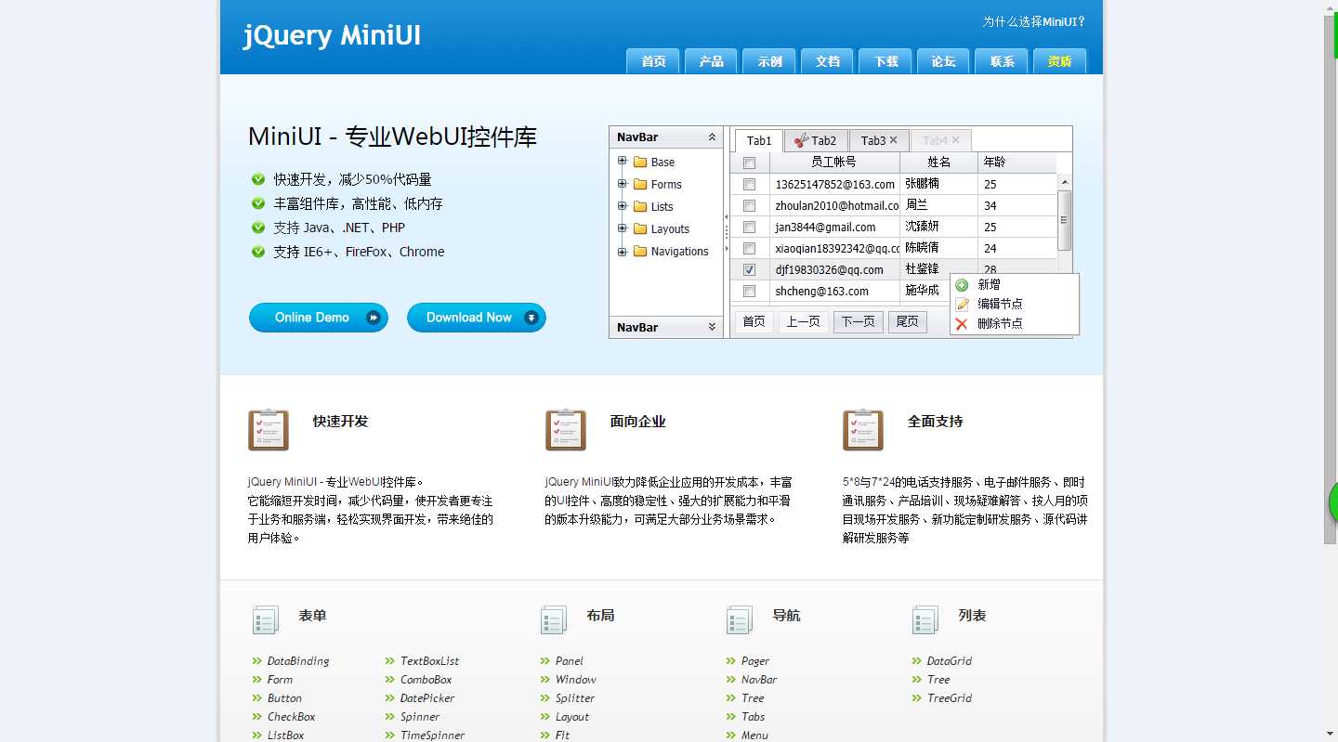Open the DataGrid link under 列表
Image resolution: width=1338 pixels, height=742 pixels.
coord(950,661)
